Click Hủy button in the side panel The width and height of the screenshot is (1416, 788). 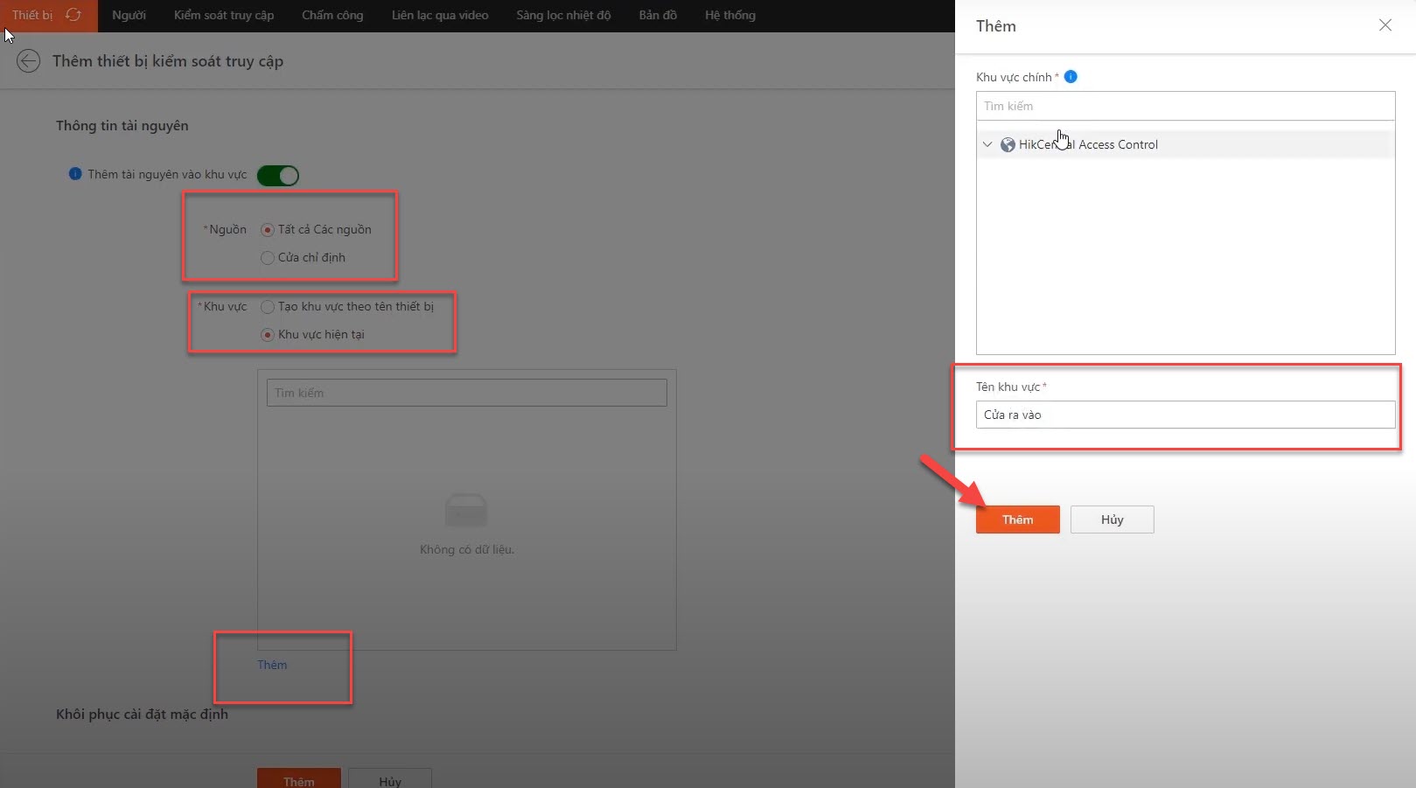pyautogui.click(x=1112, y=520)
